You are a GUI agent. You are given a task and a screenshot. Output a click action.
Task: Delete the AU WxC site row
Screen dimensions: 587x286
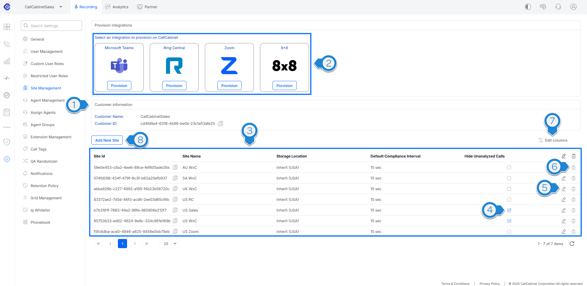tap(574, 168)
